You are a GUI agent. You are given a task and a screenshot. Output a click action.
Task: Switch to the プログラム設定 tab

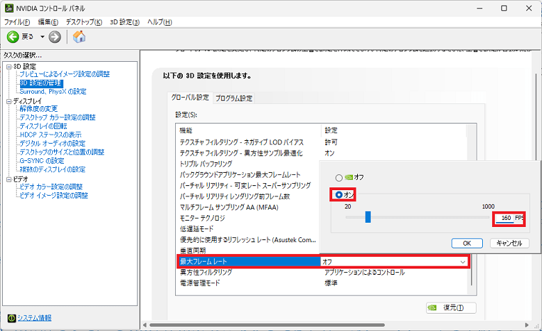233,98
